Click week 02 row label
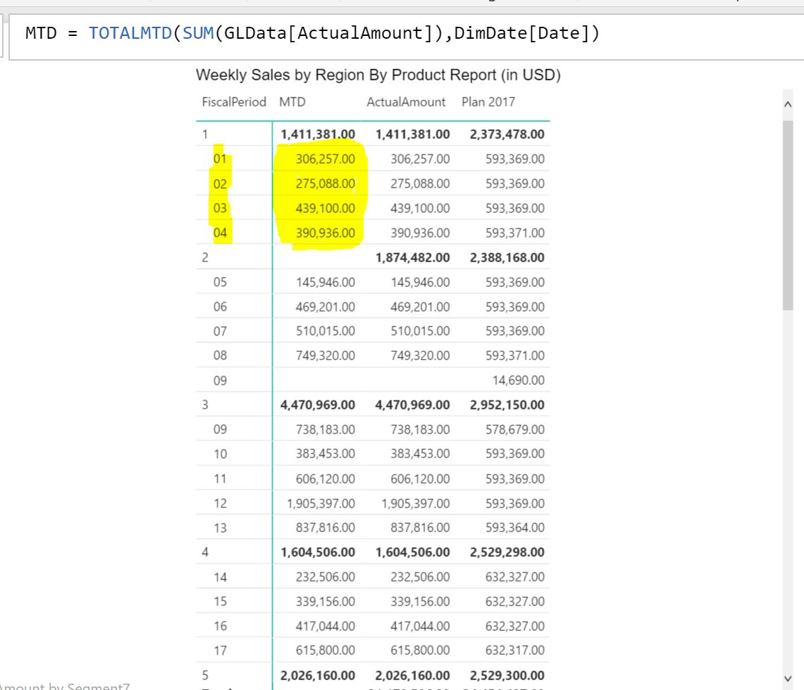 [220, 184]
